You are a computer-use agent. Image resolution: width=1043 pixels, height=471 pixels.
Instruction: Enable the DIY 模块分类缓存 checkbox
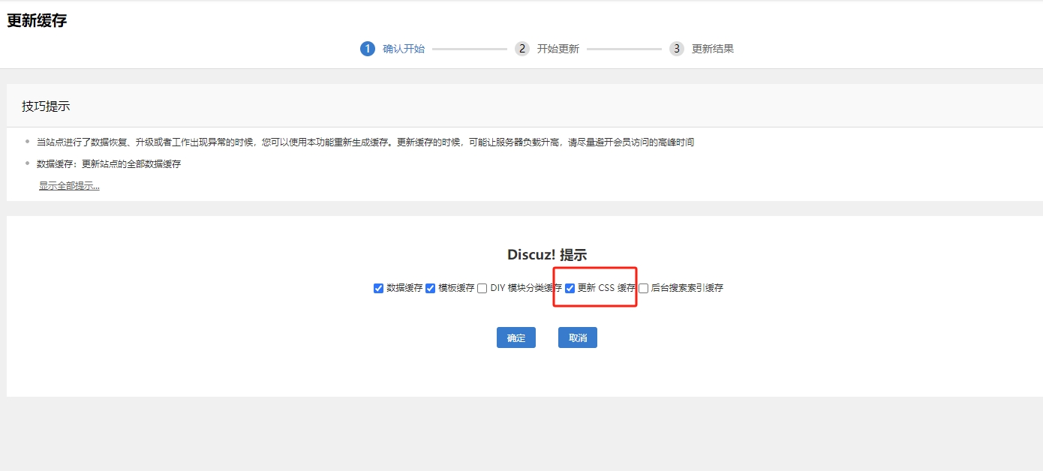click(482, 288)
